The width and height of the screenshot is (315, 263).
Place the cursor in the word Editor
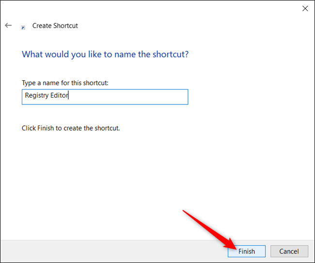click(59, 95)
